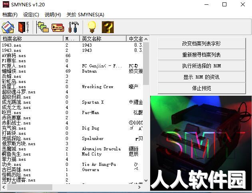The height and width of the screenshot is (193, 252).
Task: Click the SMYNES app icon in title bar
Action: (x=6, y=4)
